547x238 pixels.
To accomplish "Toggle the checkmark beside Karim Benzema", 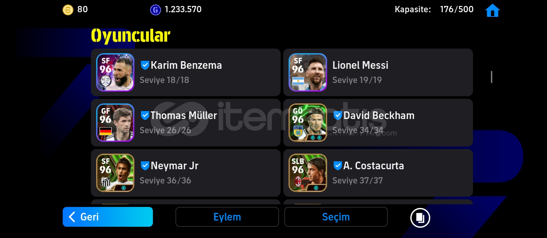I will point(145,65).
